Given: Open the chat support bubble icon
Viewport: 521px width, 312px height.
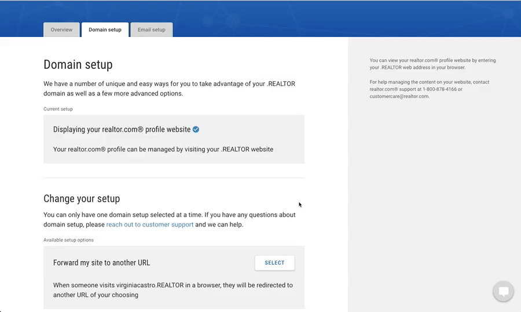Looking at the screenshot, I should point(504,291).
